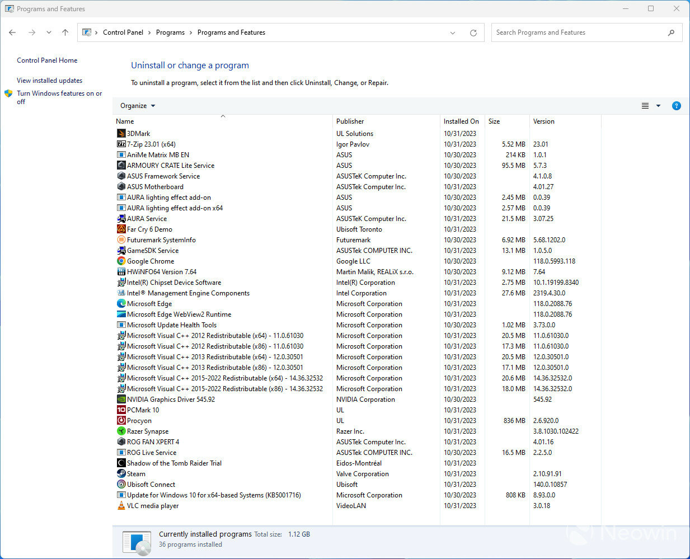
Task: Select the HWiNFO64 Version 7.64 icon
Action: [x=121, y=271]
